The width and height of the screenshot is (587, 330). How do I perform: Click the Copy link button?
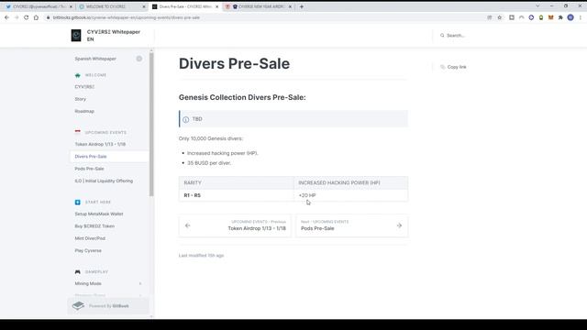click(453, 67)
